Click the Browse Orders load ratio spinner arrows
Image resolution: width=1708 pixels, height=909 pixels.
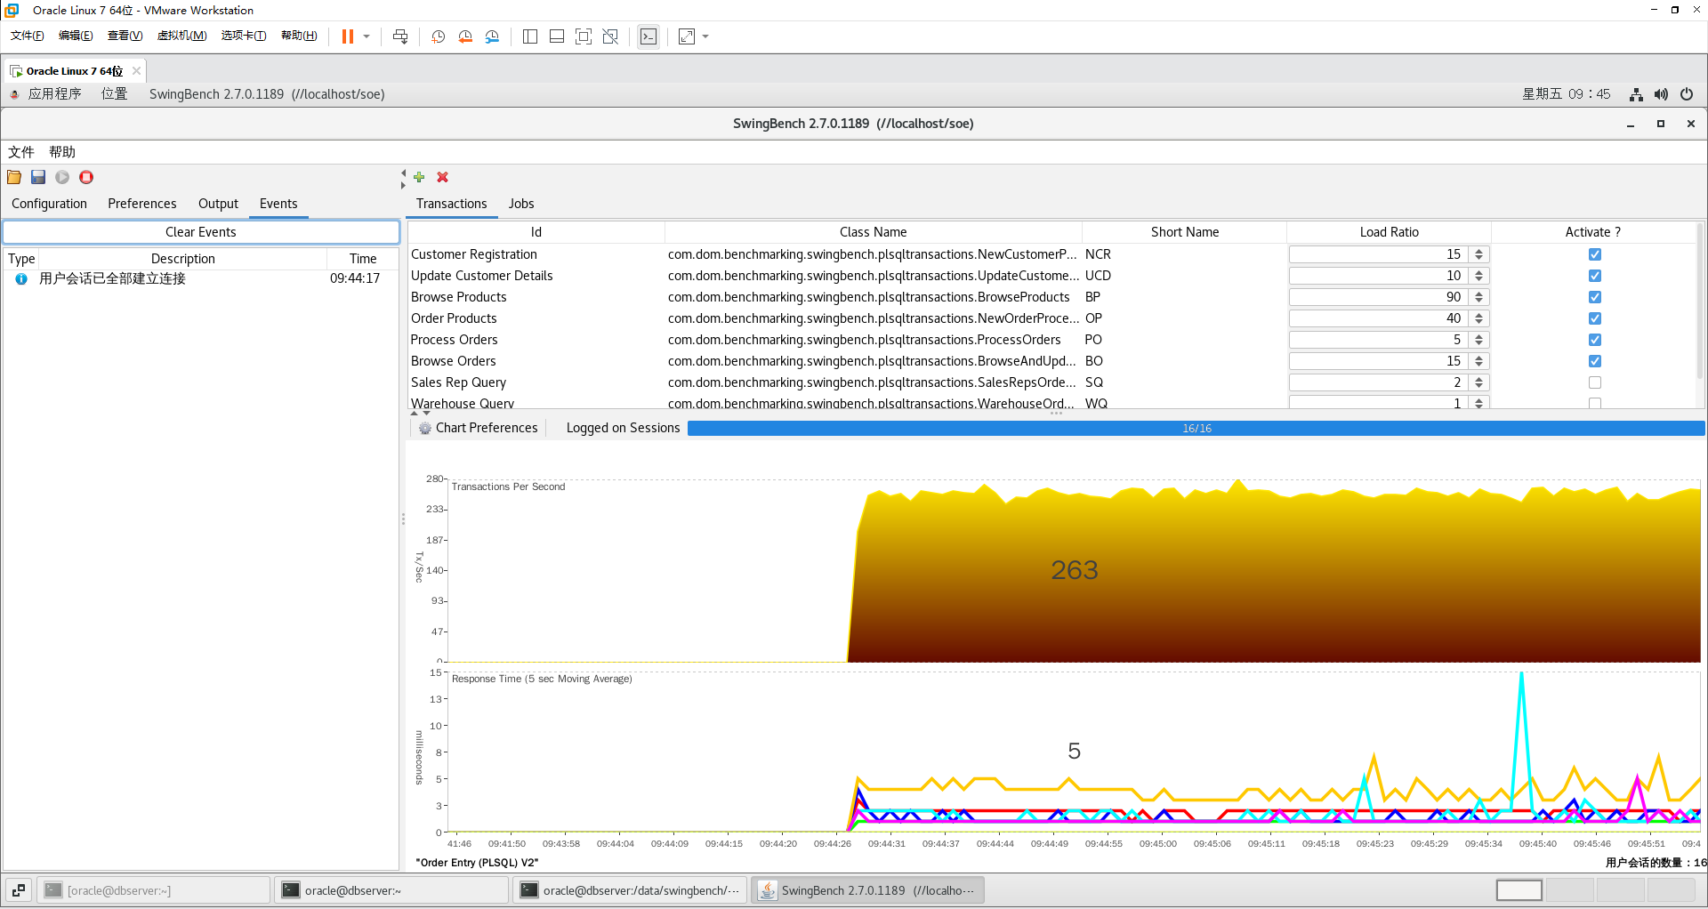(x=1479, y=361)
